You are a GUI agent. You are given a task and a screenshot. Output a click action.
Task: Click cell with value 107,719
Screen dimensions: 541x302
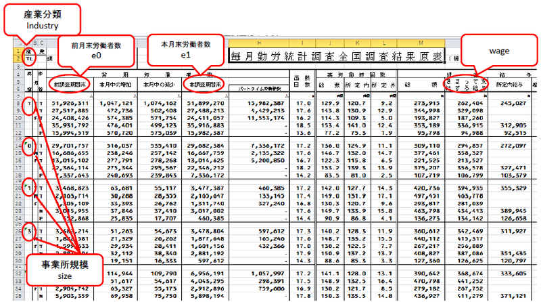427,175
